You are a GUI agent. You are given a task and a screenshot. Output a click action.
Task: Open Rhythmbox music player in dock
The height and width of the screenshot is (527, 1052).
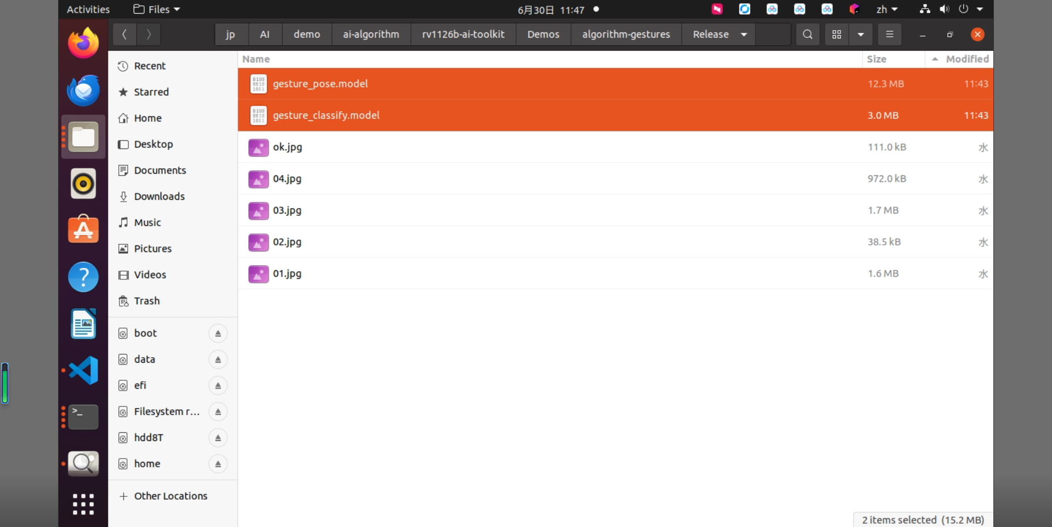click(83, 184)
